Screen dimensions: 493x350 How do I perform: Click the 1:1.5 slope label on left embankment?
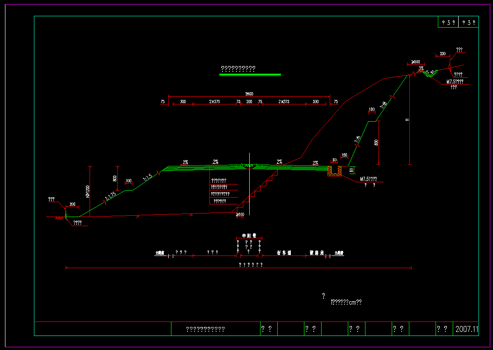(147, 178)
